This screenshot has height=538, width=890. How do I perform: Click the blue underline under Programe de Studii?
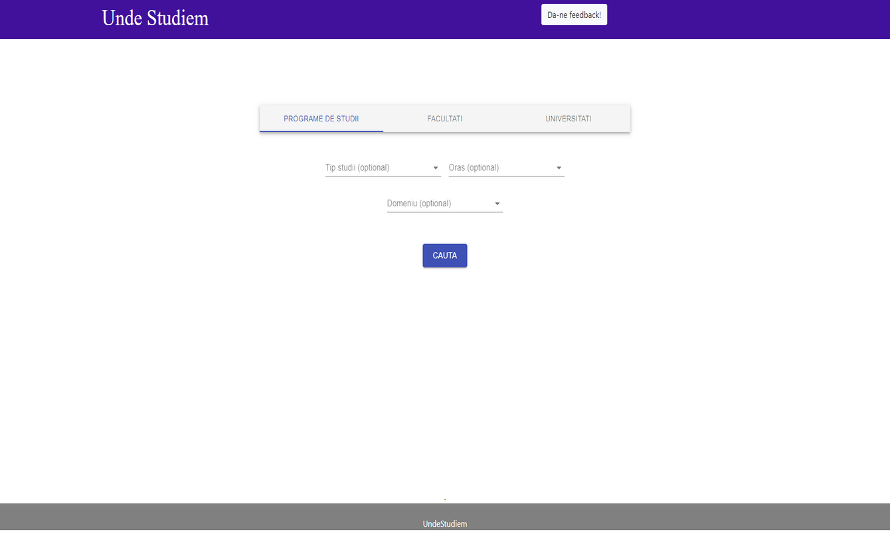click(321, 131)
